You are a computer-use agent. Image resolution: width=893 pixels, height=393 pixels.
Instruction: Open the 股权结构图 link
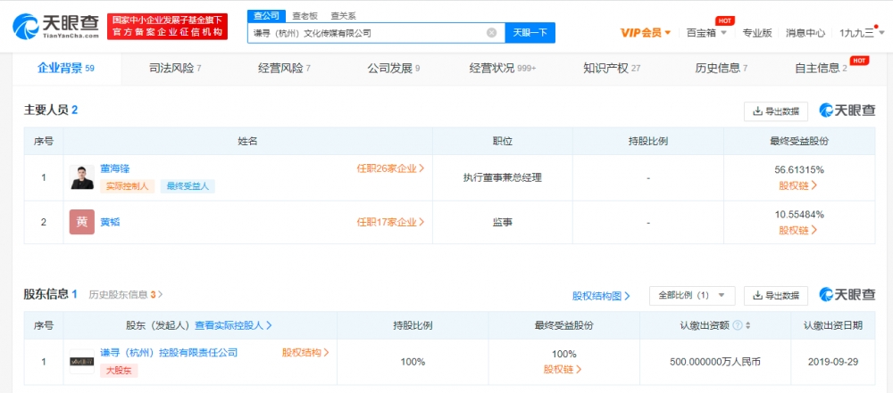[x=601, y=296]
